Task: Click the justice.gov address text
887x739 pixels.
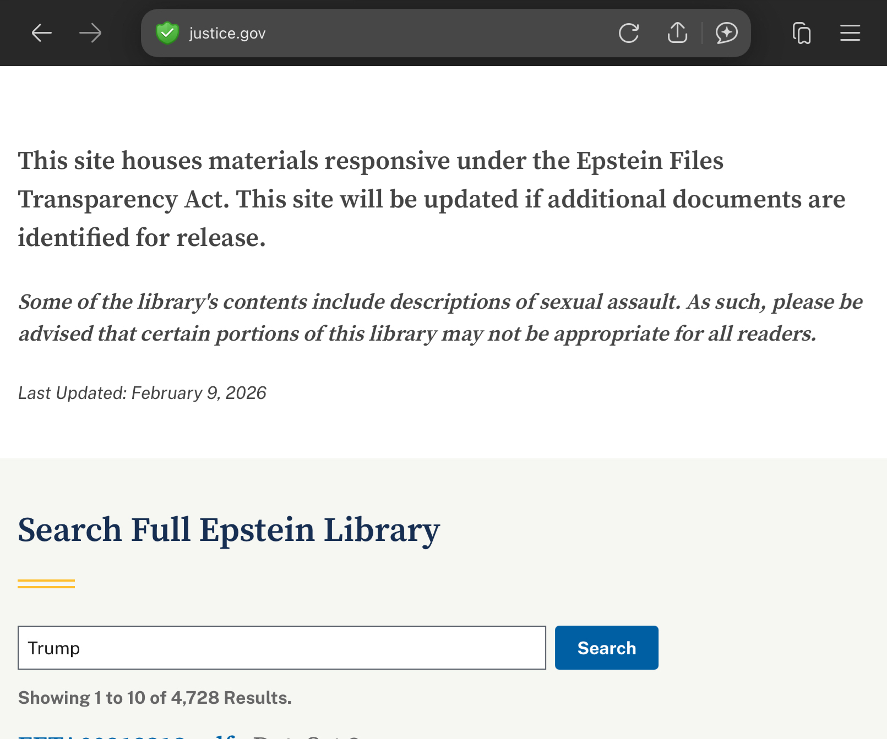Action: coord(227,34)
